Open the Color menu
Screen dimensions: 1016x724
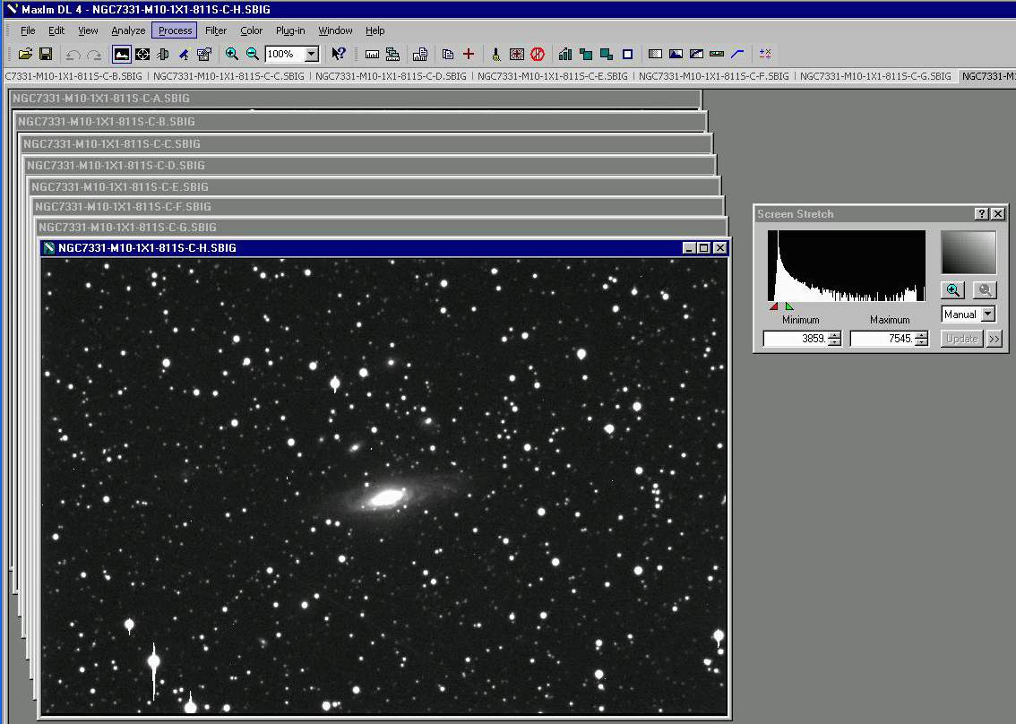pos(252,30)
